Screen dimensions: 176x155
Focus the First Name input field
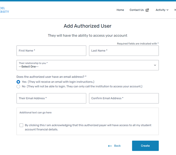pyautogui.click(x=51, y=51)
